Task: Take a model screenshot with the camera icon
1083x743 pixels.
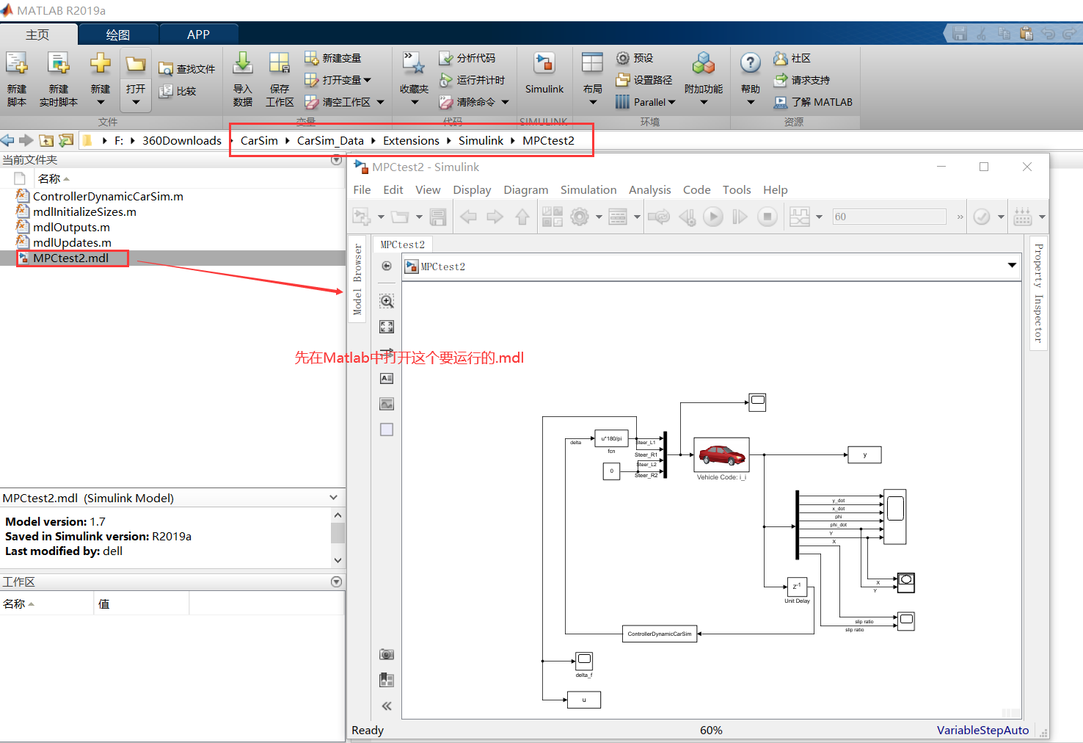Action: tap(387, 653)
